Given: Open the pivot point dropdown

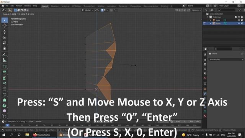Looking at the screenshot, I should click(x=97, y=10).
